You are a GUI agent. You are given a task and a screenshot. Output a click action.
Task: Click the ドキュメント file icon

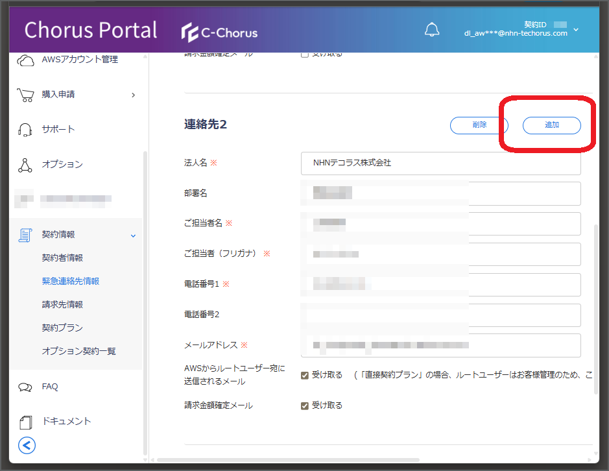(26, 422)
